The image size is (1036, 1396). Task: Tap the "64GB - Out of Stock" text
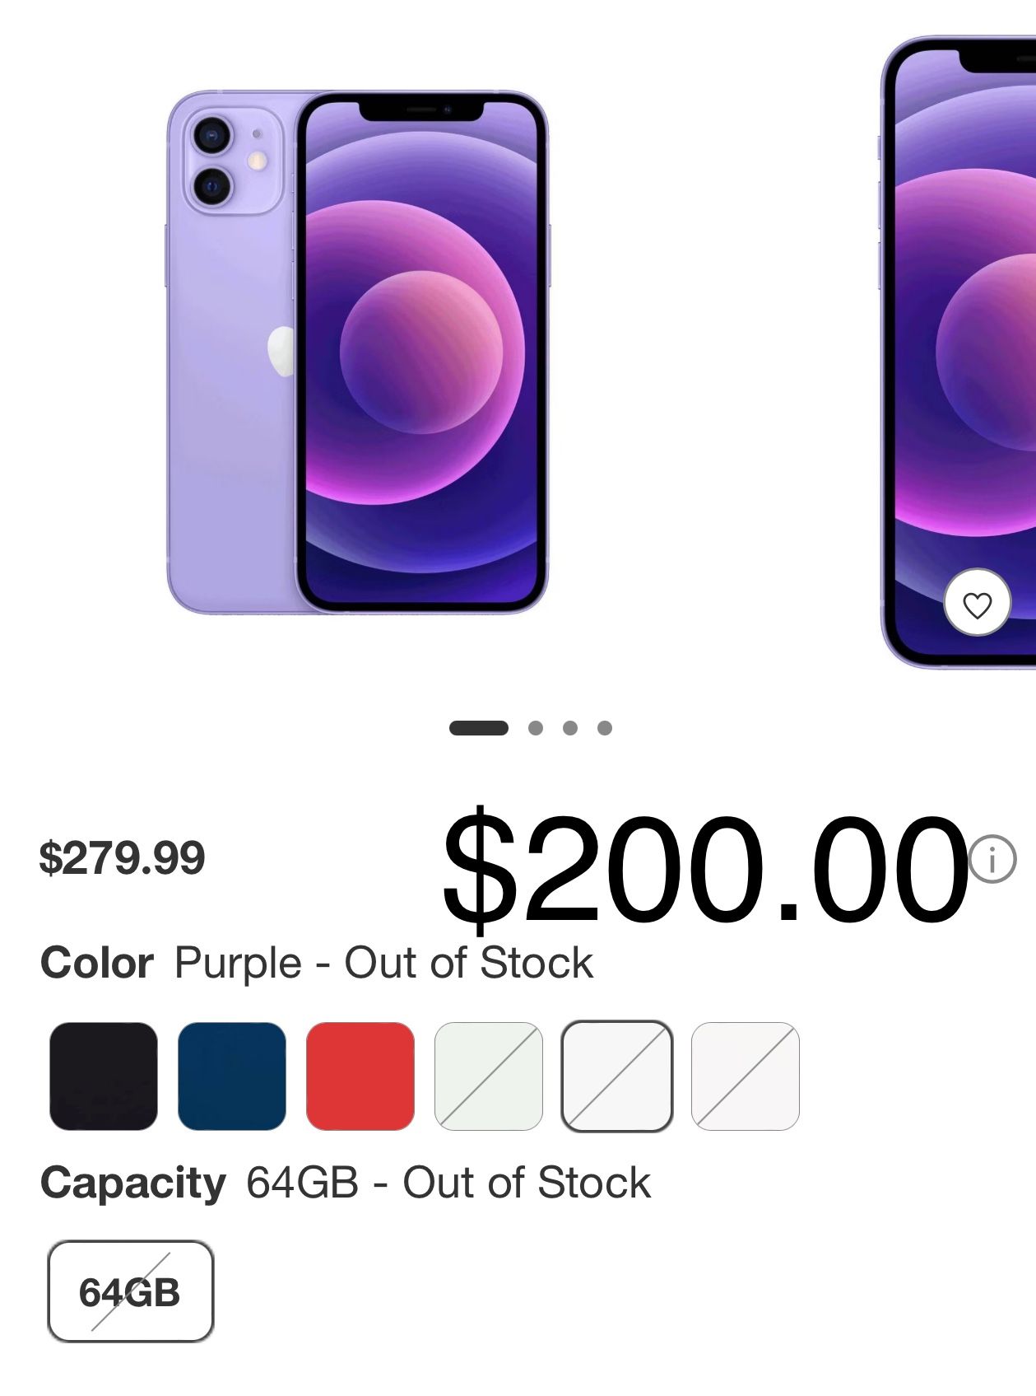point(448,1183)
